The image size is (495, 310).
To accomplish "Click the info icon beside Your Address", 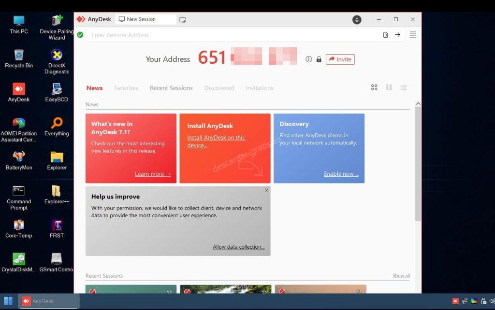I will (309, 59).
